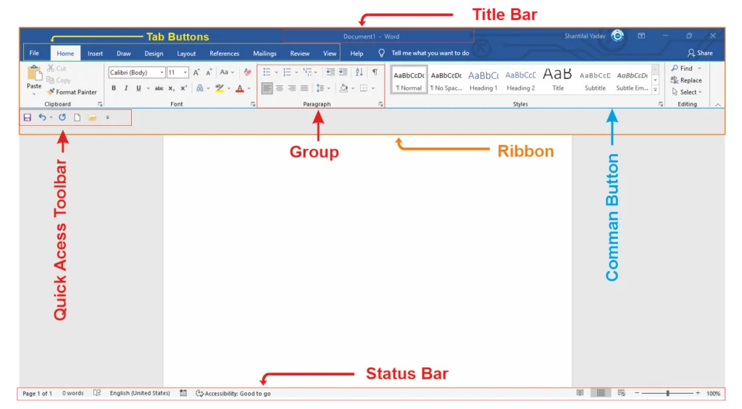The image size is (742, 409).
Task: Toggle Italic formatting
Action: pos(126,88)
